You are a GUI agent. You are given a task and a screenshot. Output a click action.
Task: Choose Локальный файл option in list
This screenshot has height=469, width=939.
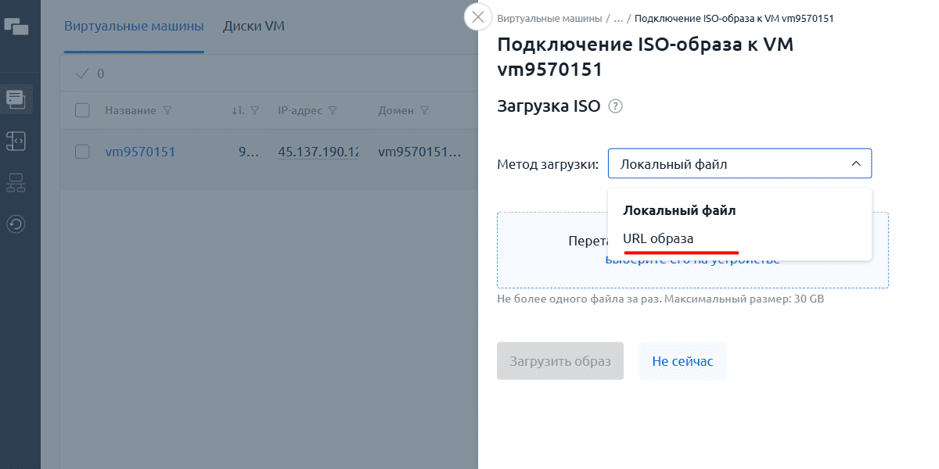click(679, 210)
